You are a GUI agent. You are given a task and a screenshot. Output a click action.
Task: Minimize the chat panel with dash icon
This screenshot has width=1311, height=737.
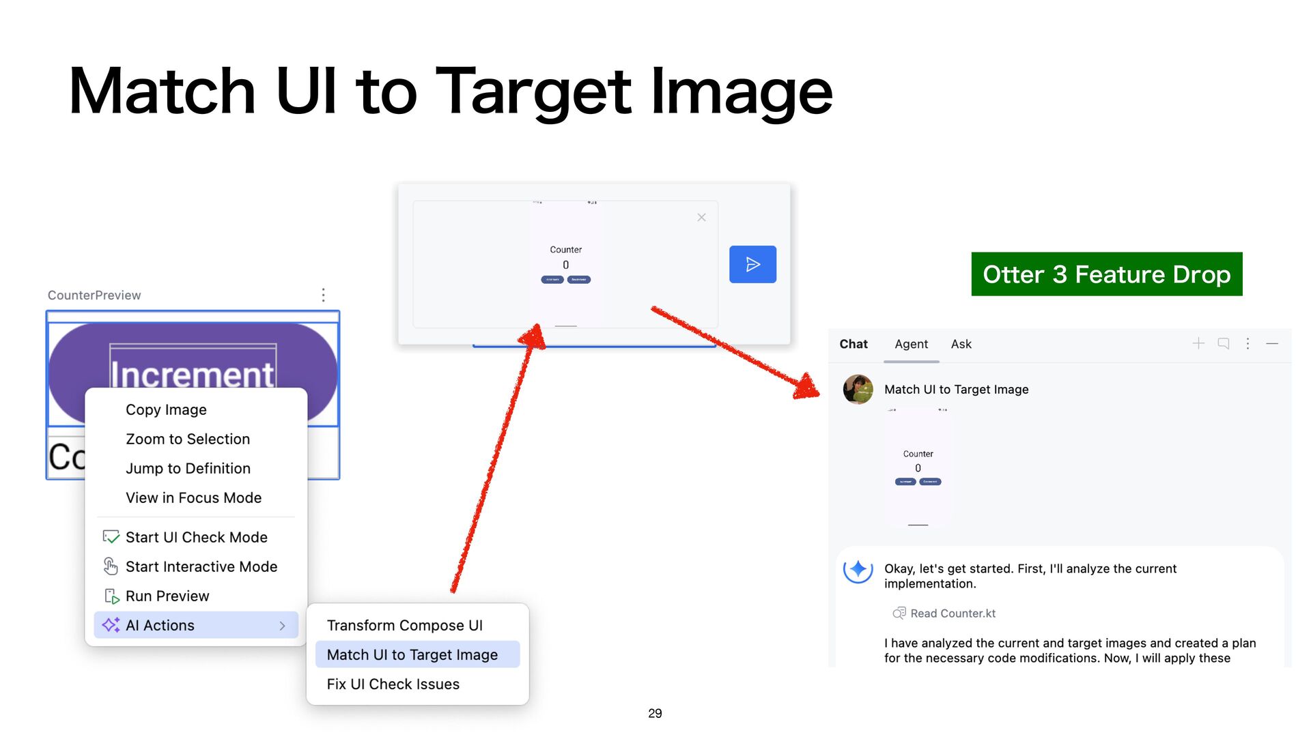(x=1272, y=343)
